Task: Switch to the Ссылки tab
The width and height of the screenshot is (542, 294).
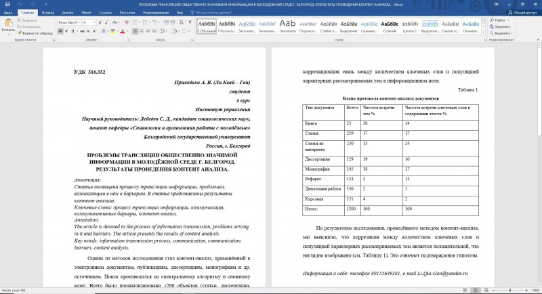Action: click(x=105, y=13)
